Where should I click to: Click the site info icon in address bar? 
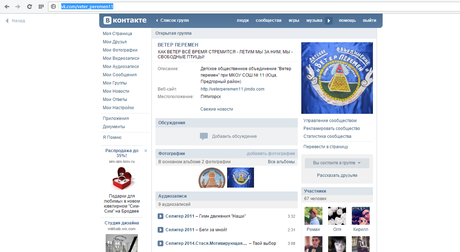53,6
